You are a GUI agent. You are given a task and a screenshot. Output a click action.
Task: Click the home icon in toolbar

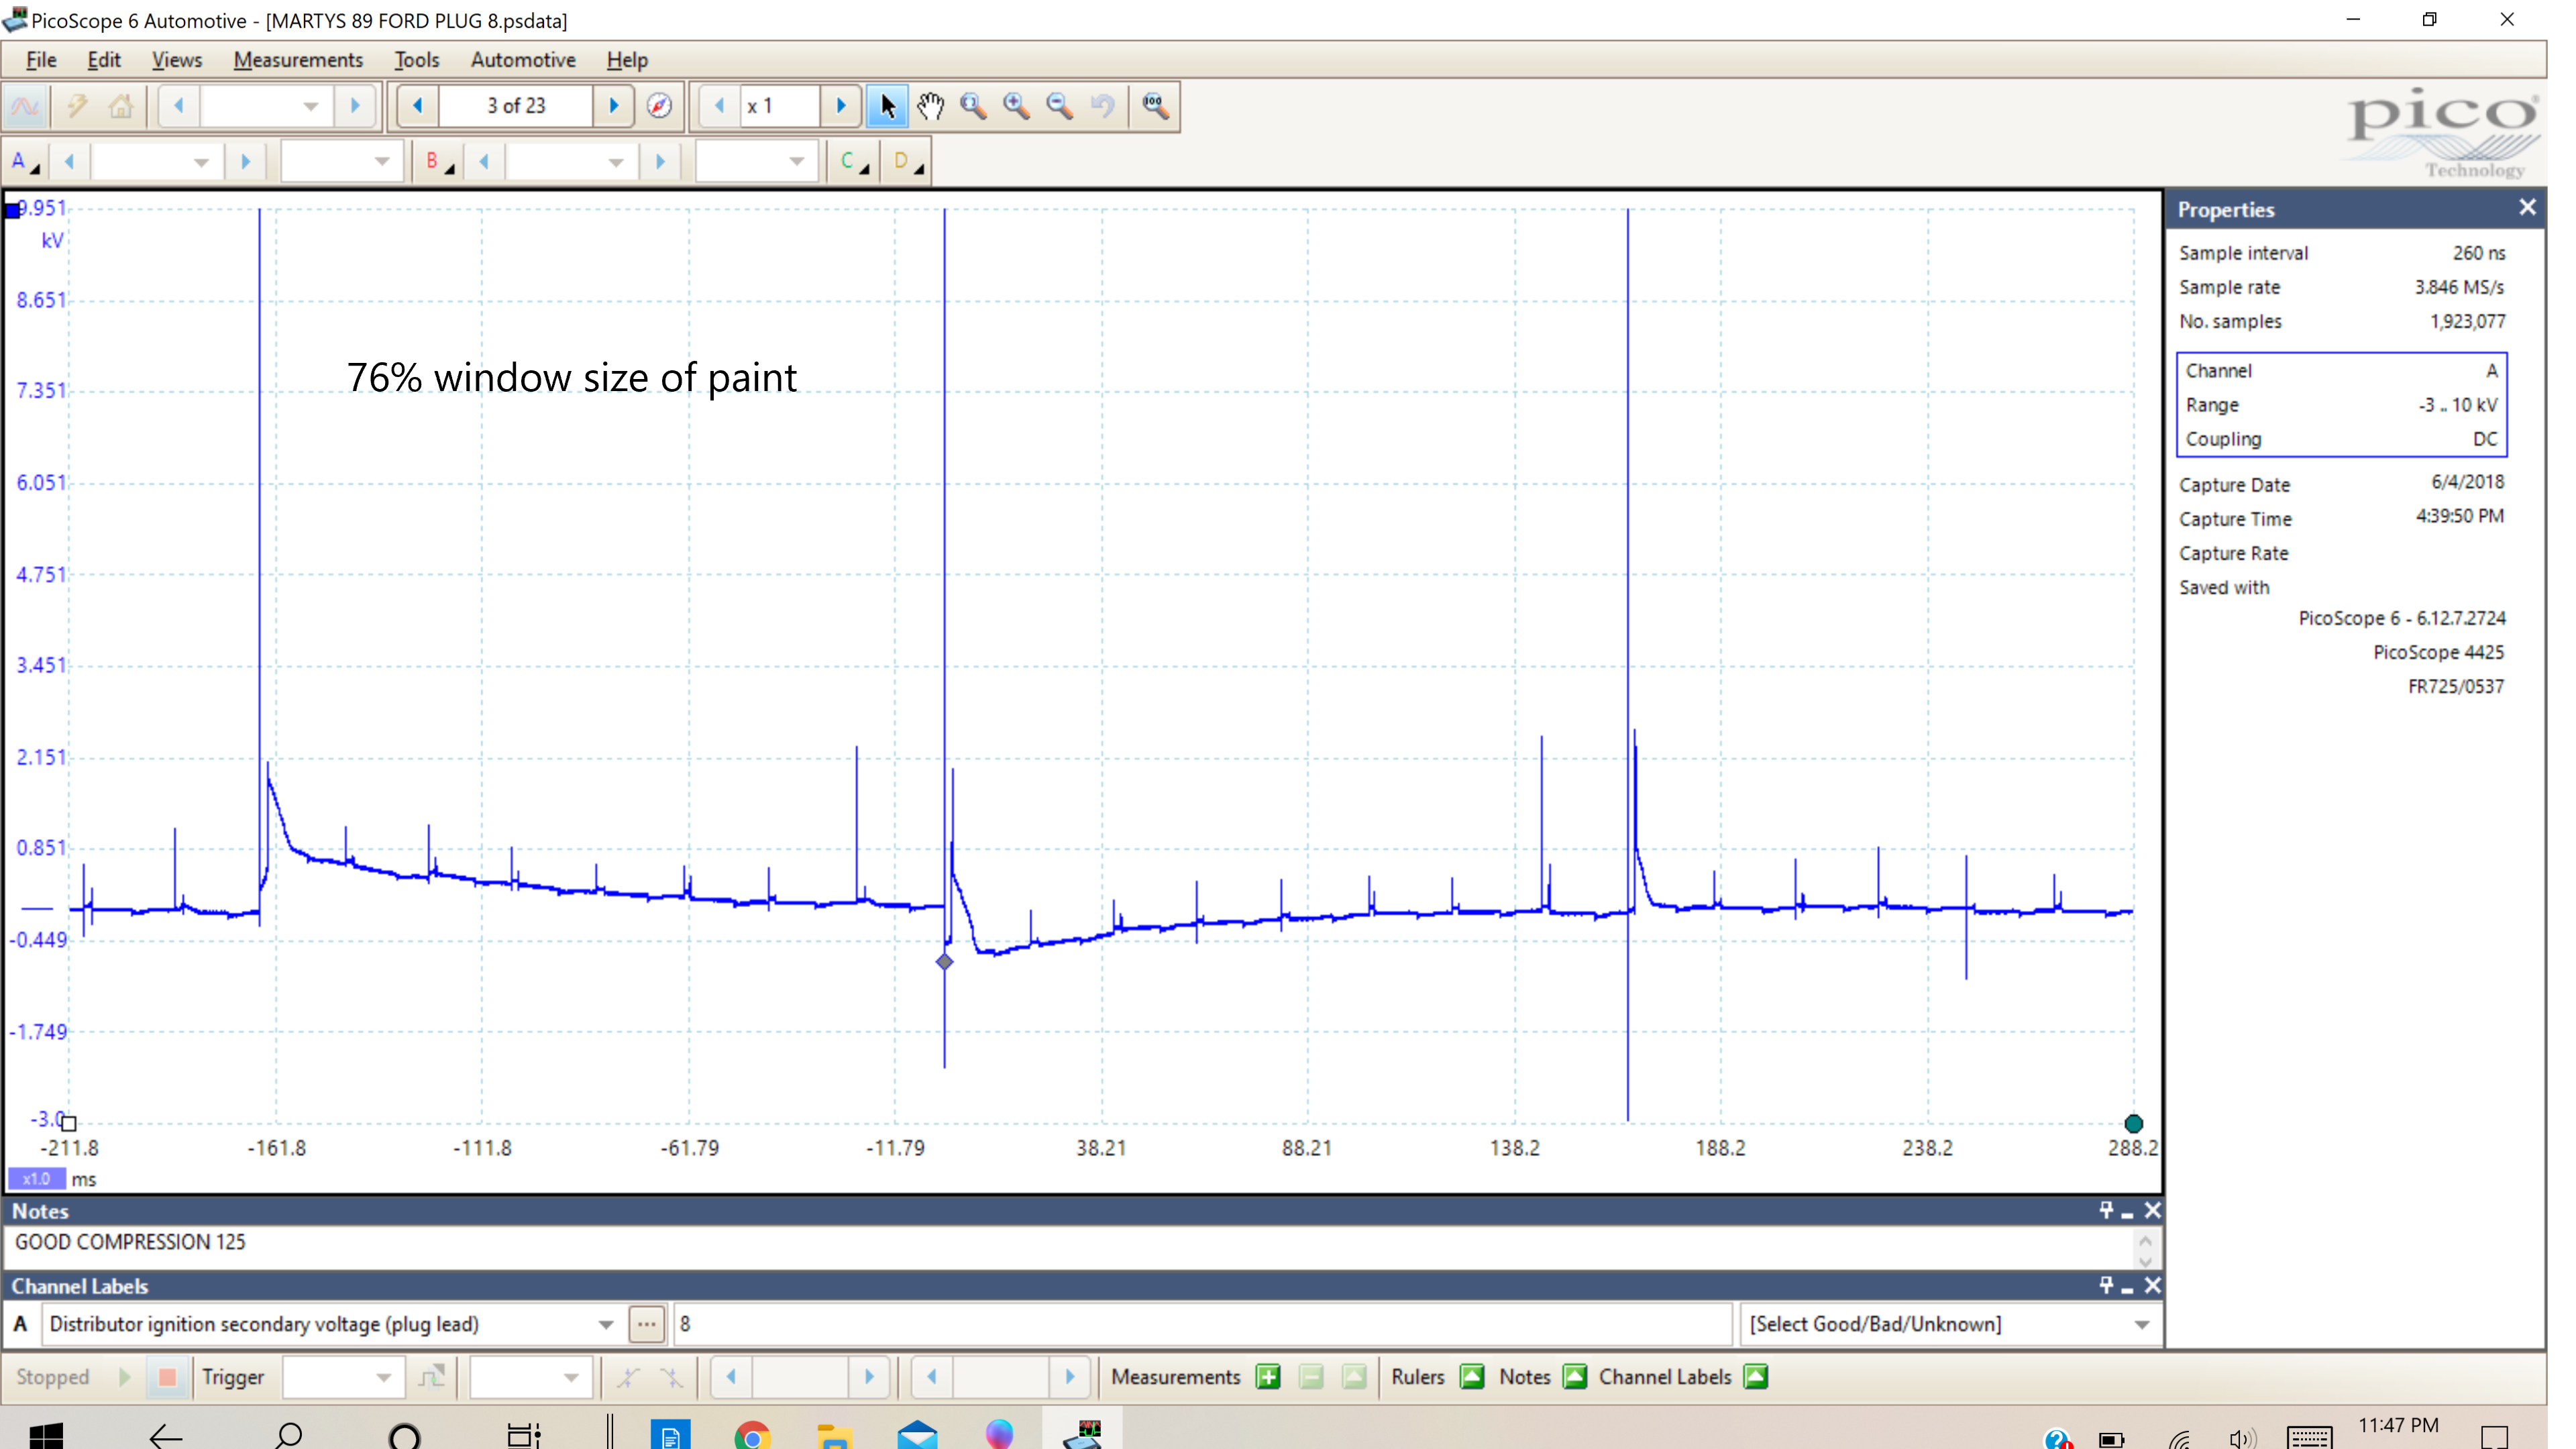(121, 106)
